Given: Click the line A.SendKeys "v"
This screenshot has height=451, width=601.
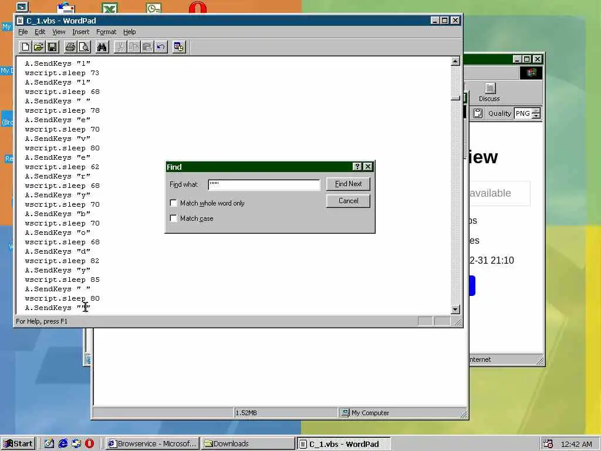Looking at the screenshot, I should click(58, 139).
